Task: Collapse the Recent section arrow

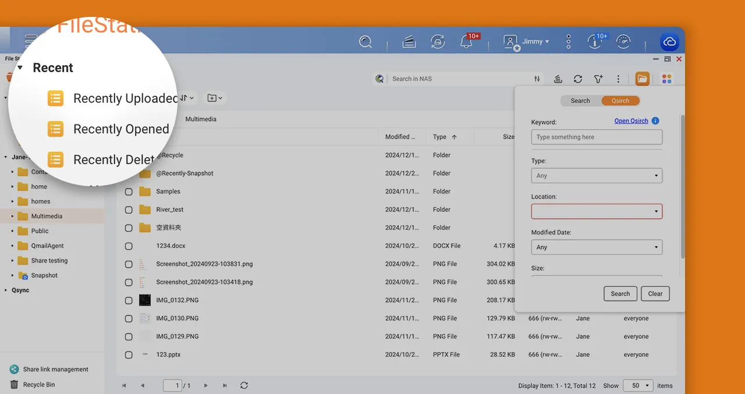Action: tap(20, 68)
